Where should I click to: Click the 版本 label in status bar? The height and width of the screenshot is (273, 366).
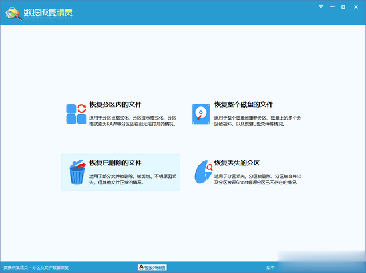pos(271,267)
